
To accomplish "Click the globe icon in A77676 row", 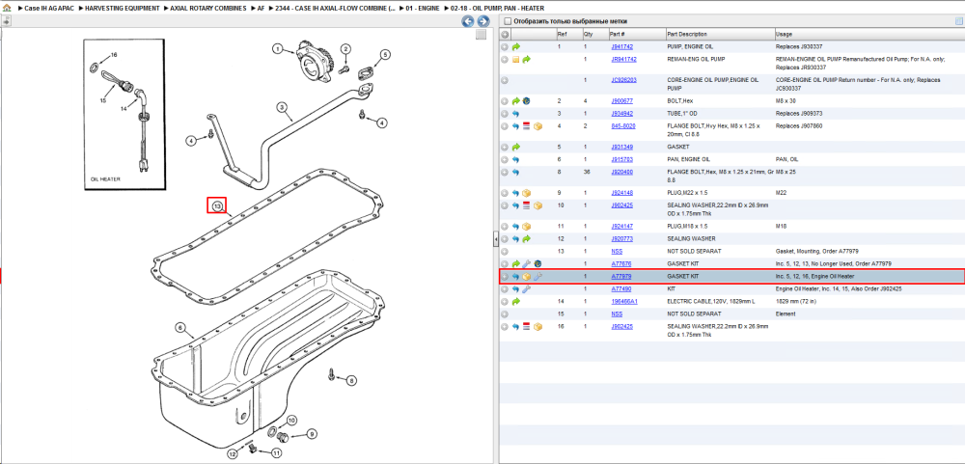I will tap(538, 264).
